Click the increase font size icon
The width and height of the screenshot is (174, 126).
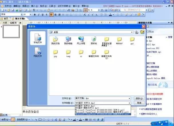[85, 15]
